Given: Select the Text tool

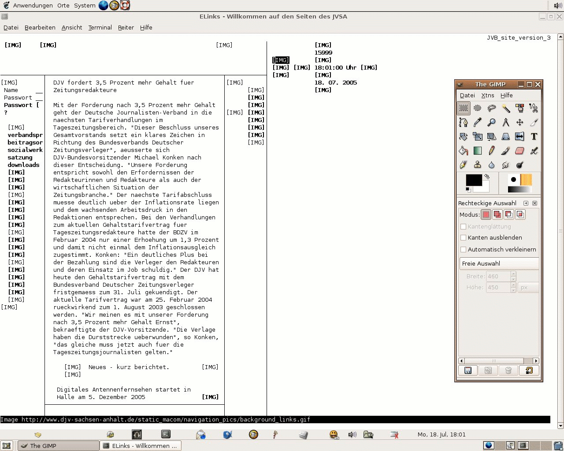Looking at the screenshot, I should click(x=534, y=137).
